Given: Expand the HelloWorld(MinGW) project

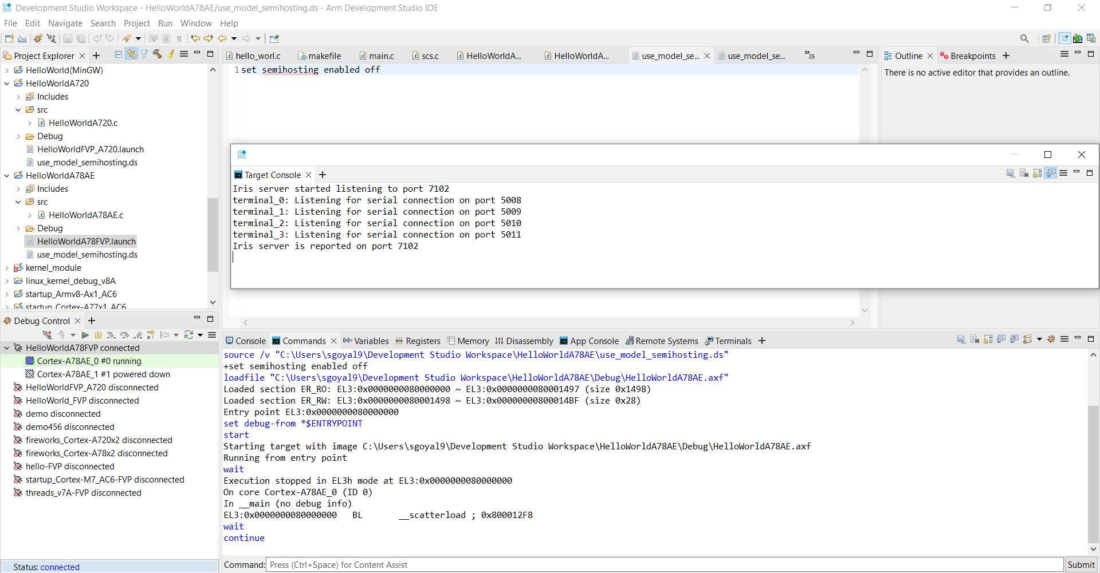Looking at the screenshot, I should (7, 70).
